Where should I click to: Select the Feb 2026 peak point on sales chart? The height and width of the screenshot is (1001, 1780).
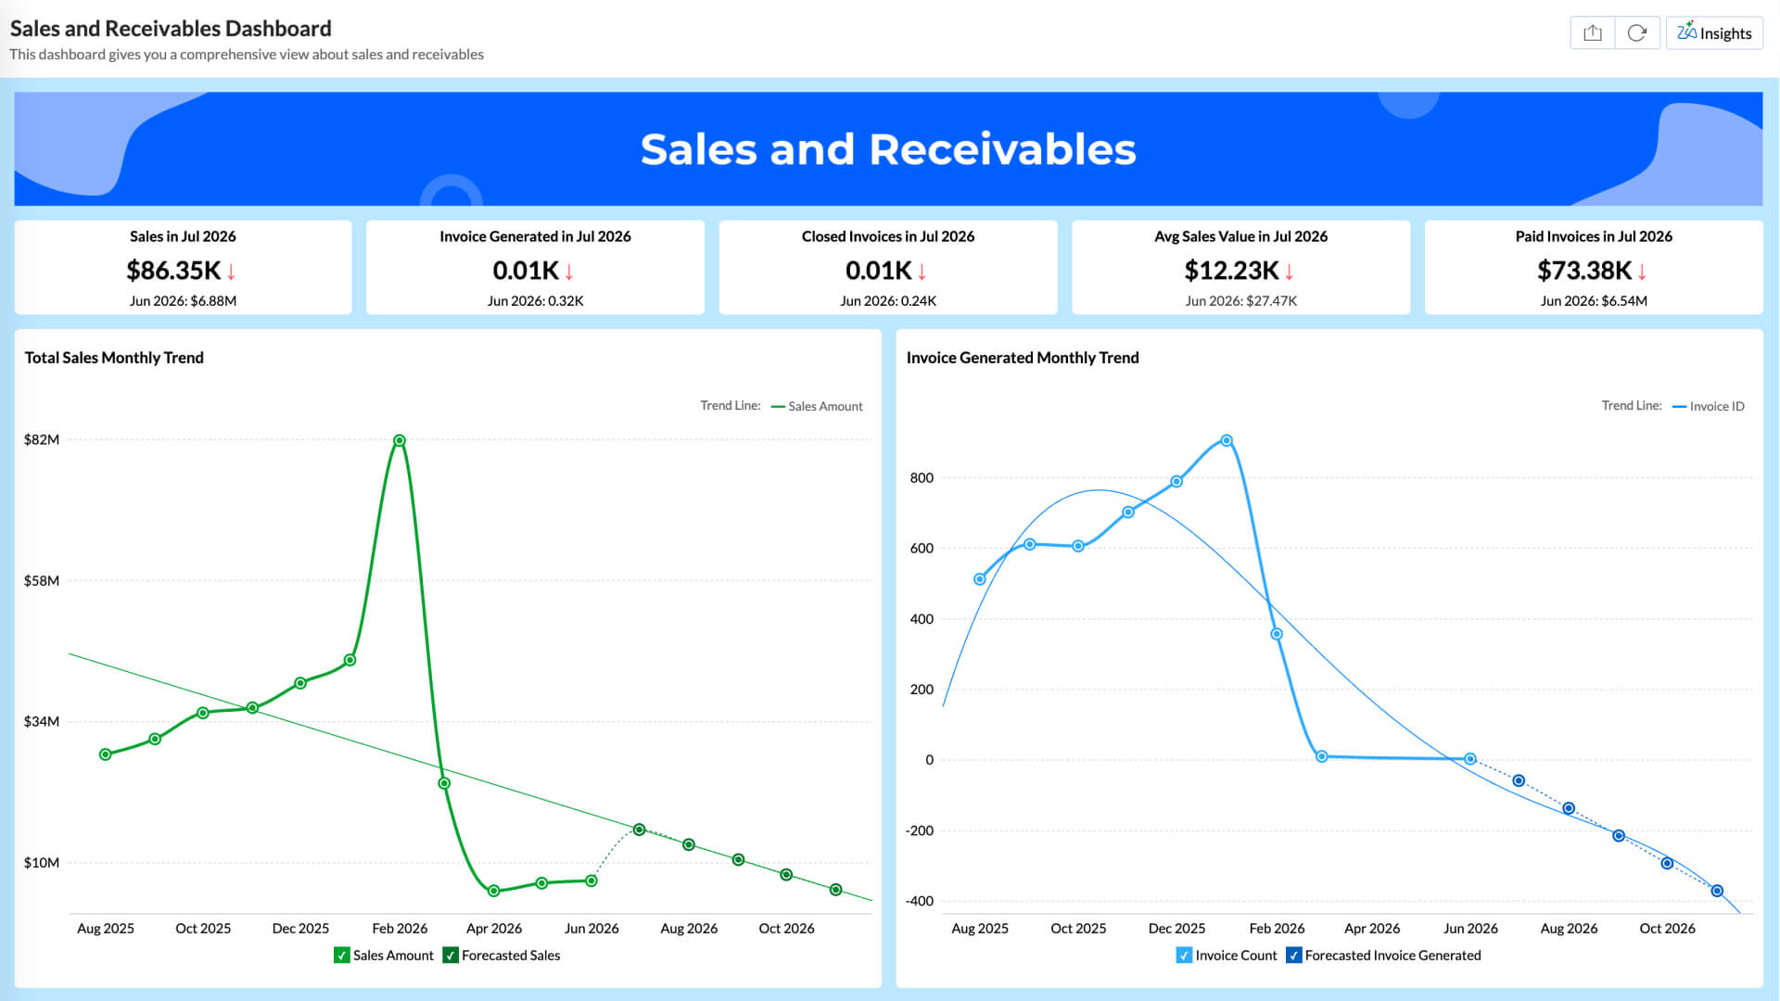[399, 441]
